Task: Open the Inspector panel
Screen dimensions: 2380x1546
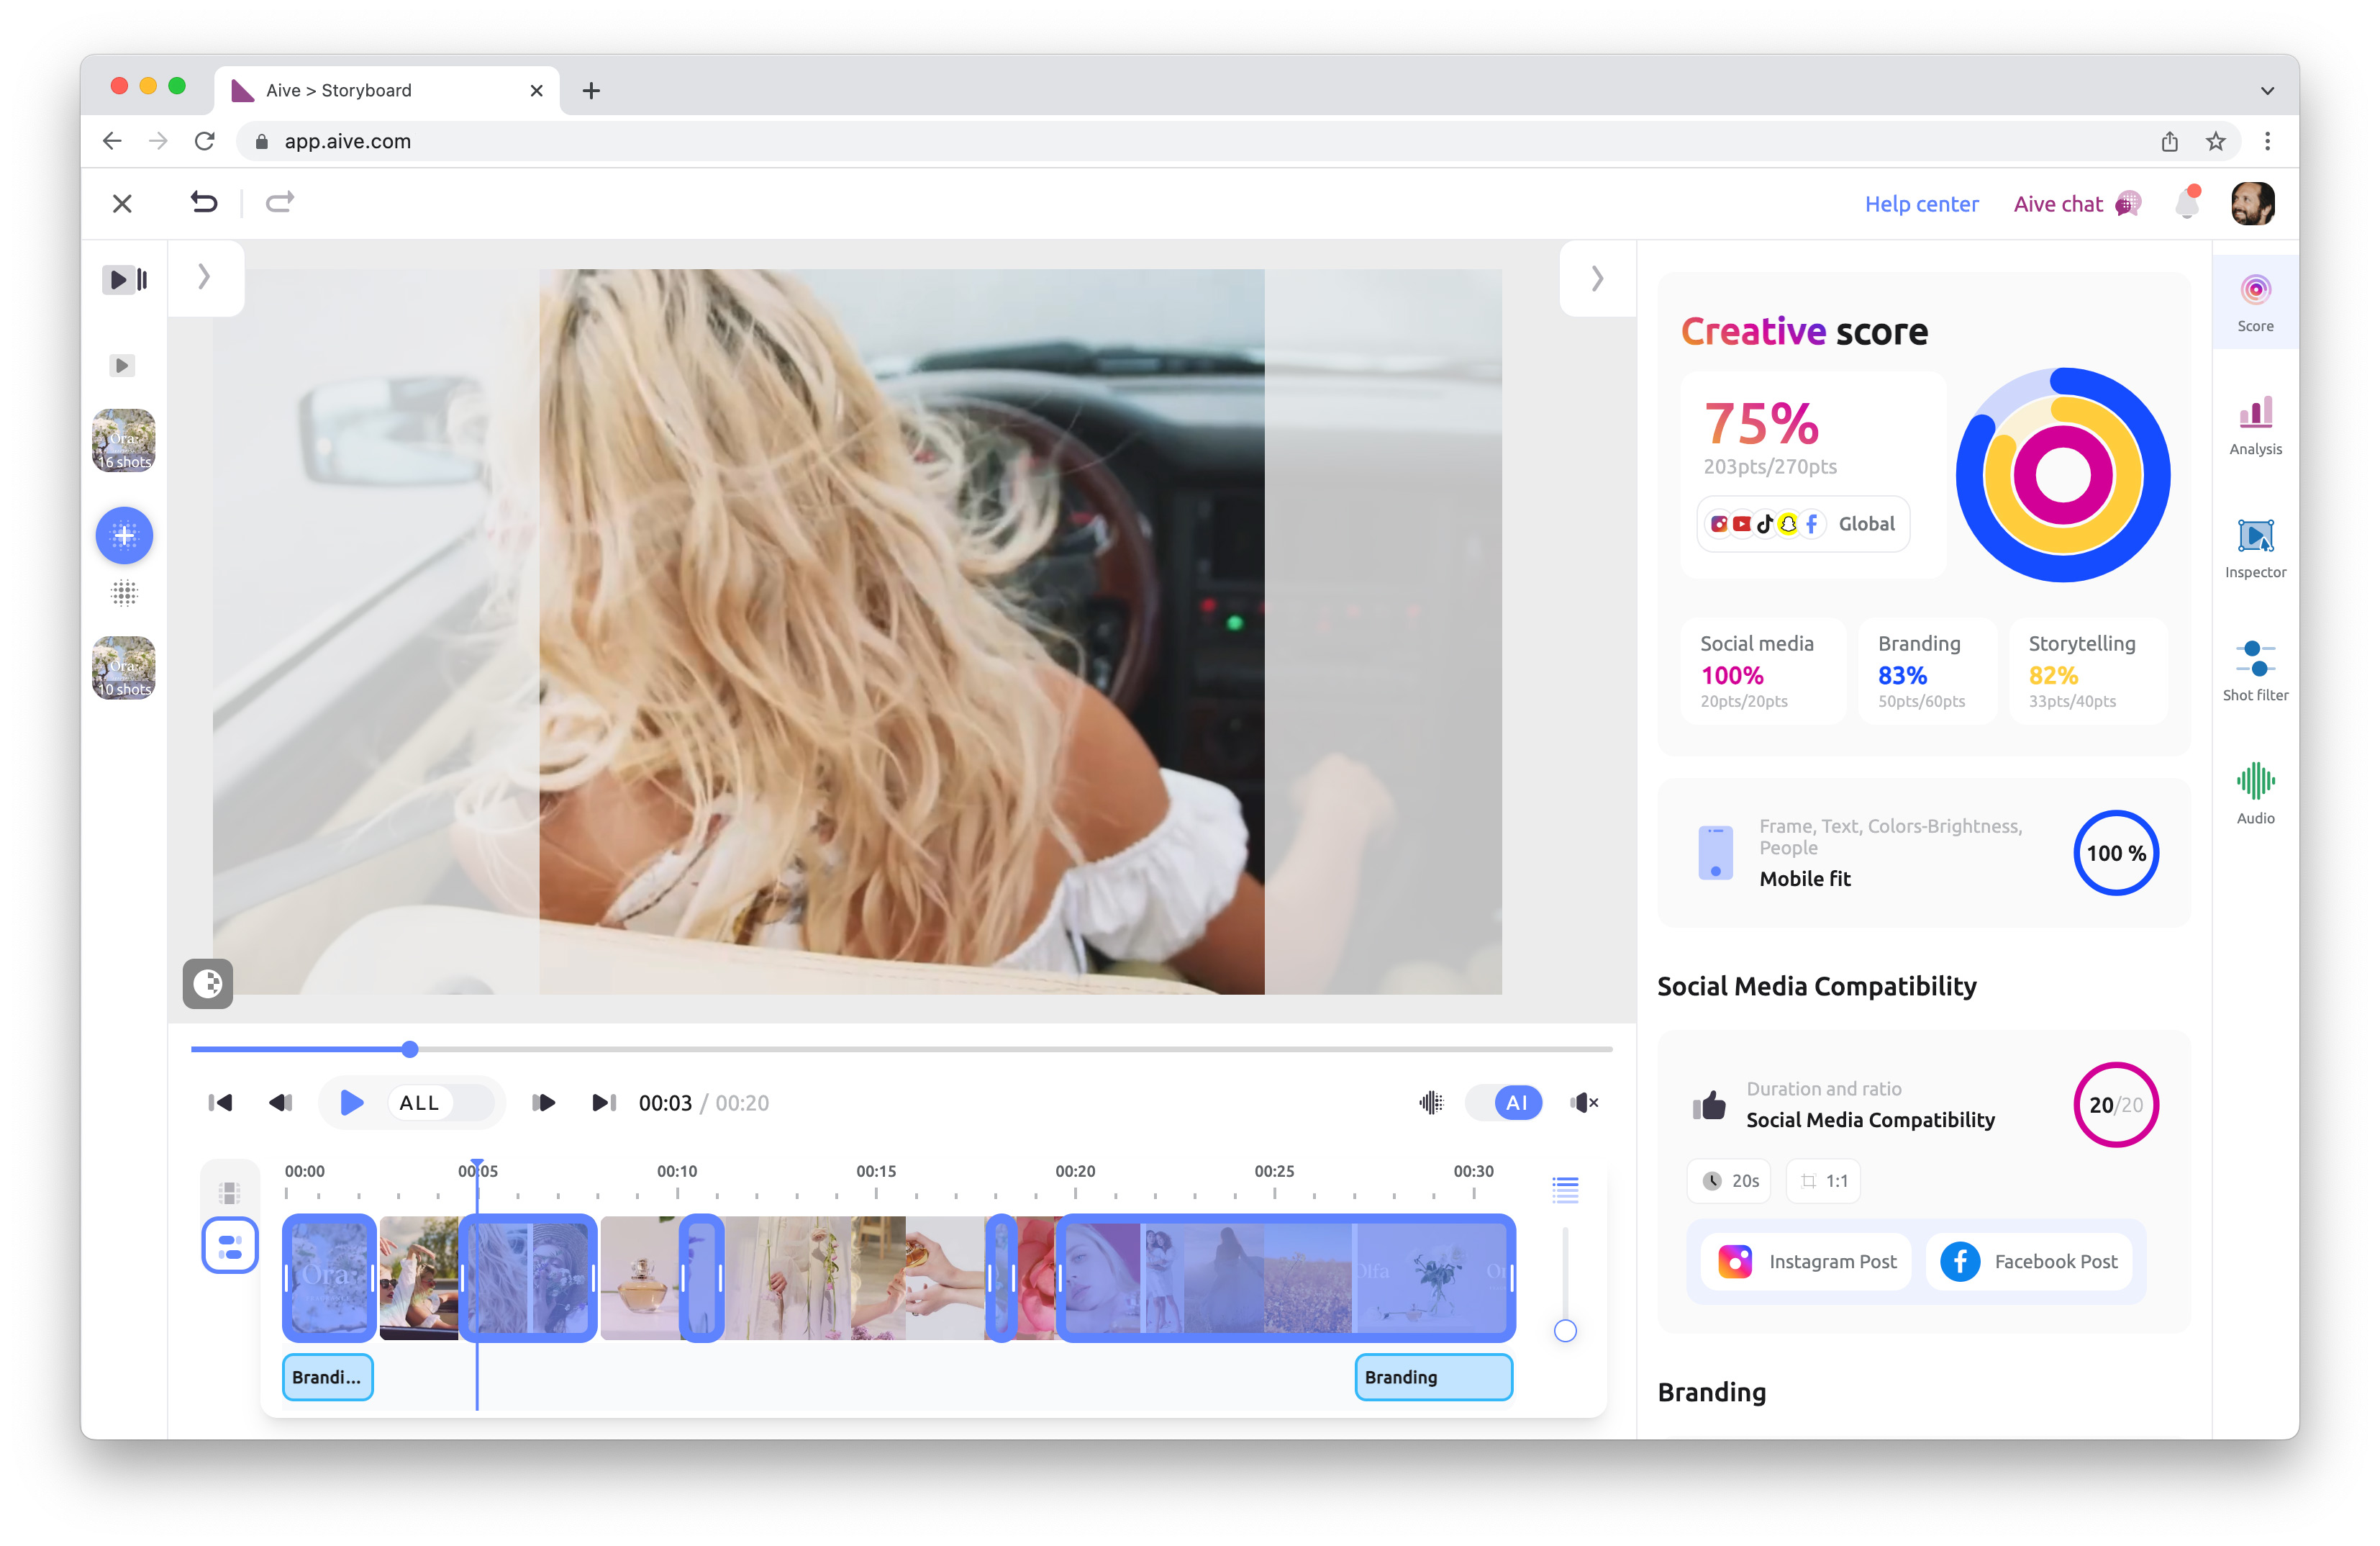Action: click(x=2255, y=547)
